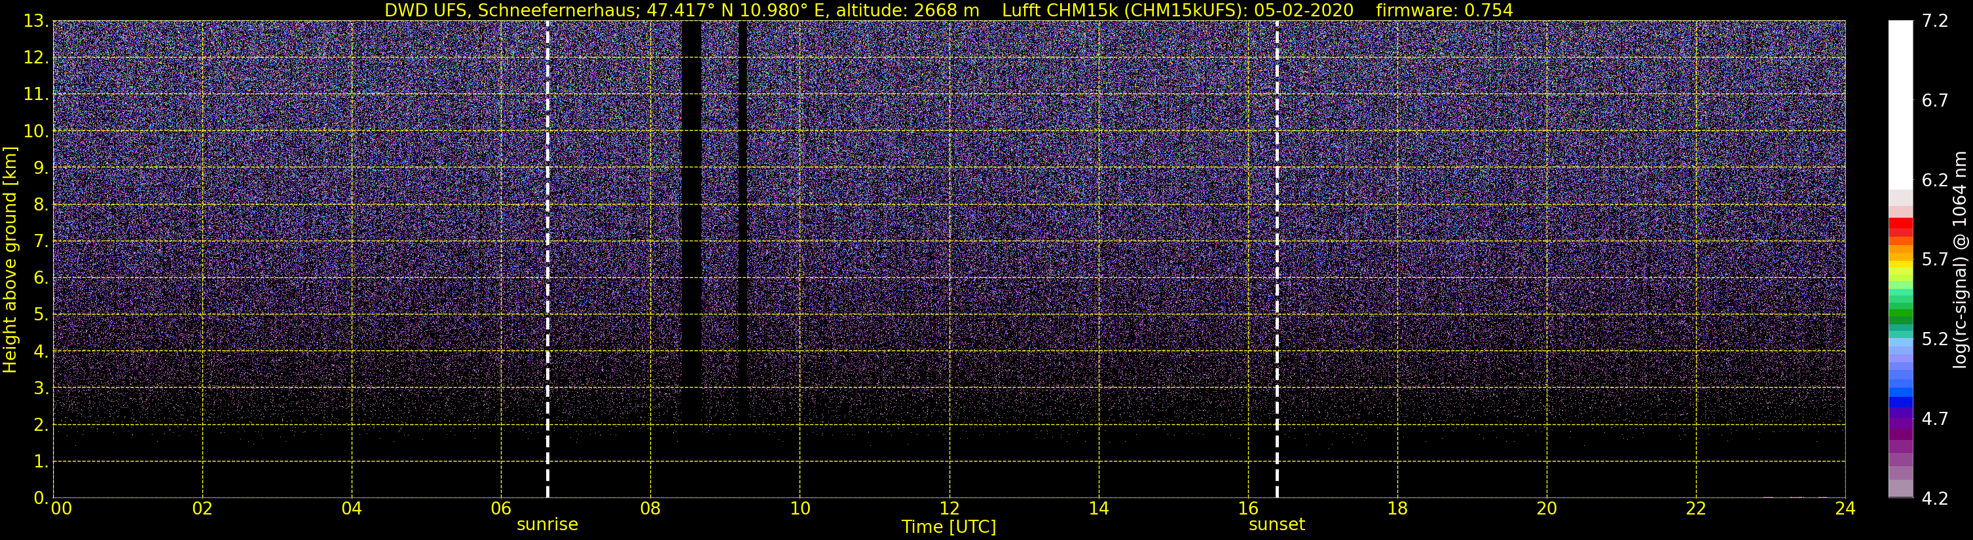1973x540 pixels.
Task: Select the dashed sunset marker line
Action: click(x=1277, y=260)
